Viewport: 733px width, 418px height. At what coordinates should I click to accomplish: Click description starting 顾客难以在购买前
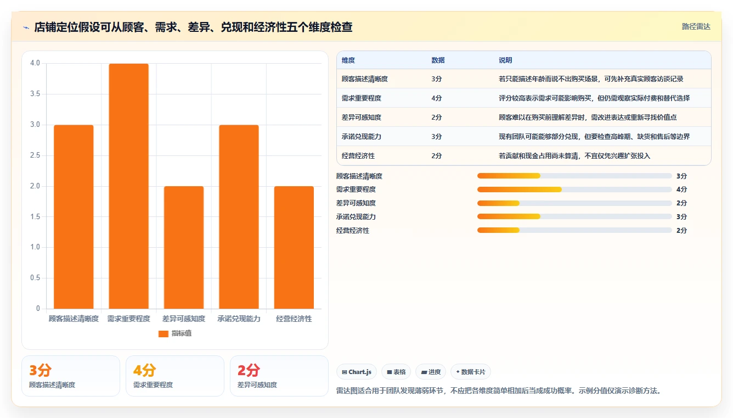click(588, 118)
